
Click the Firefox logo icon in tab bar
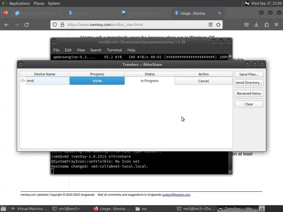6,13
